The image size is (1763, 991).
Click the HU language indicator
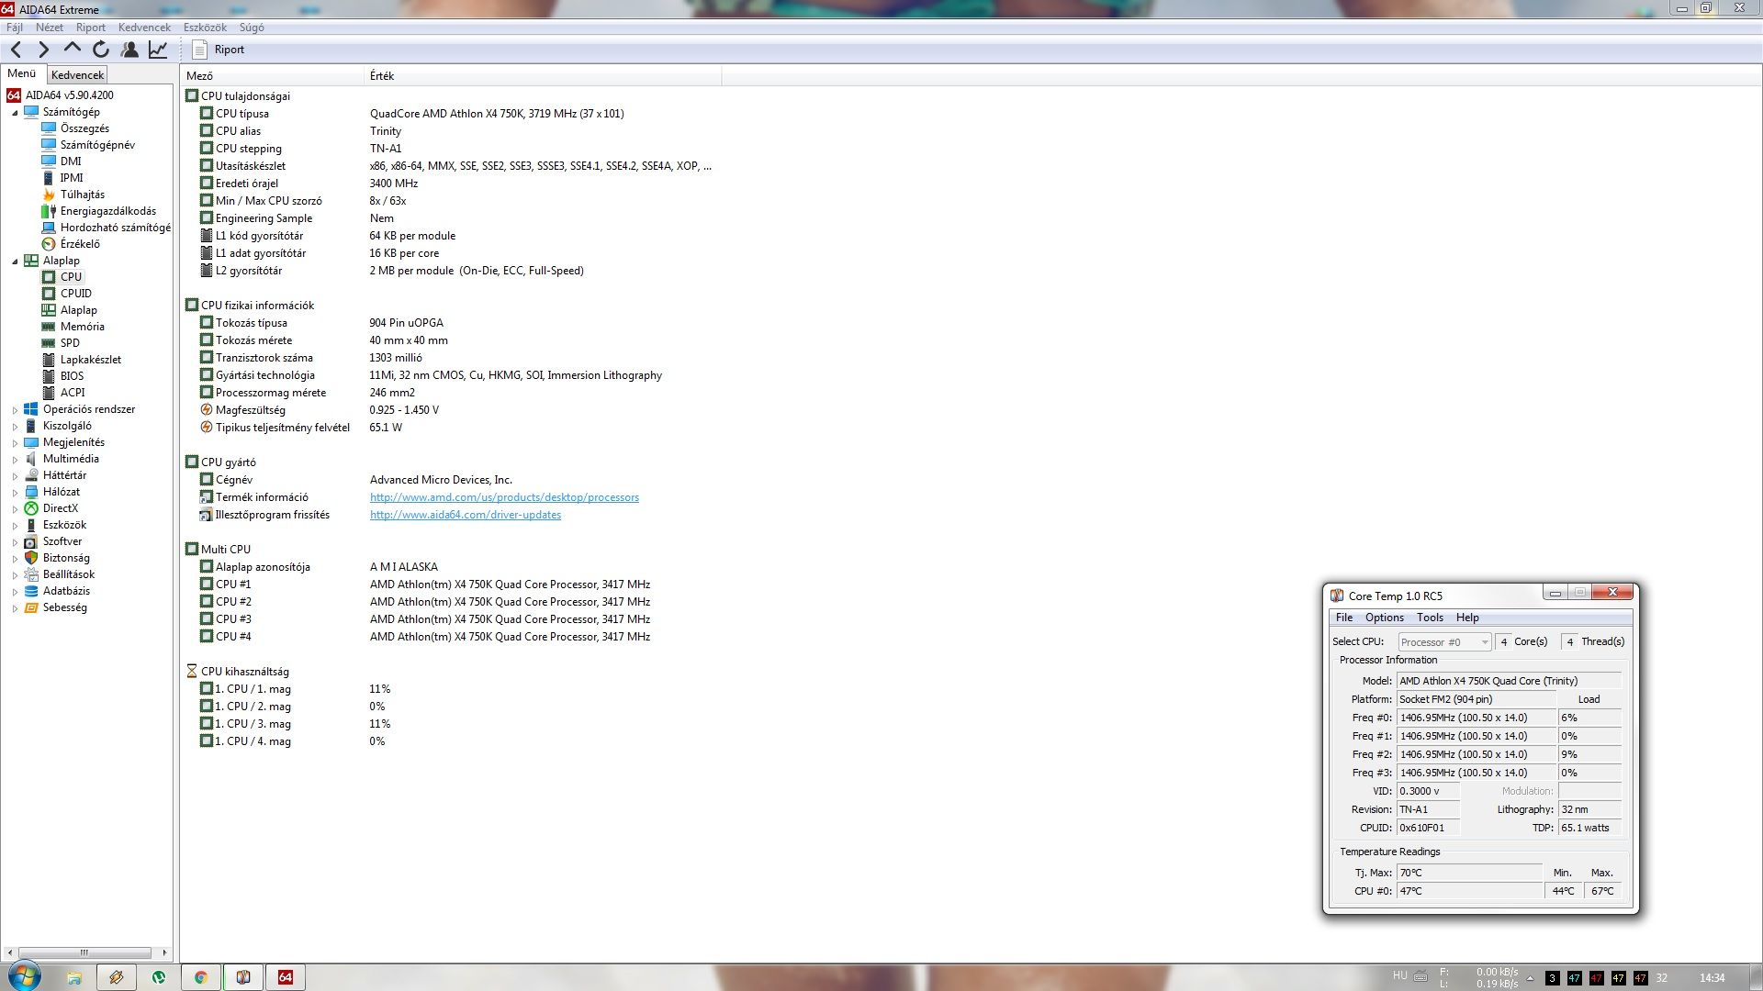click(1399, 975)
